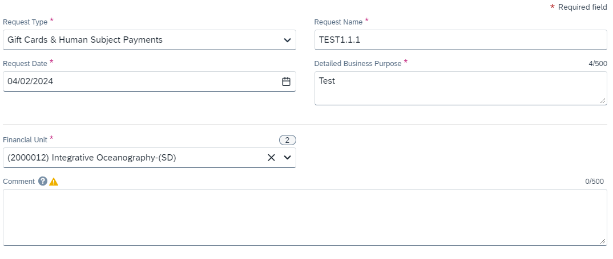Click the yellow warning triangle beside Comment
The image size is (613, 259).
coord(54,182)
